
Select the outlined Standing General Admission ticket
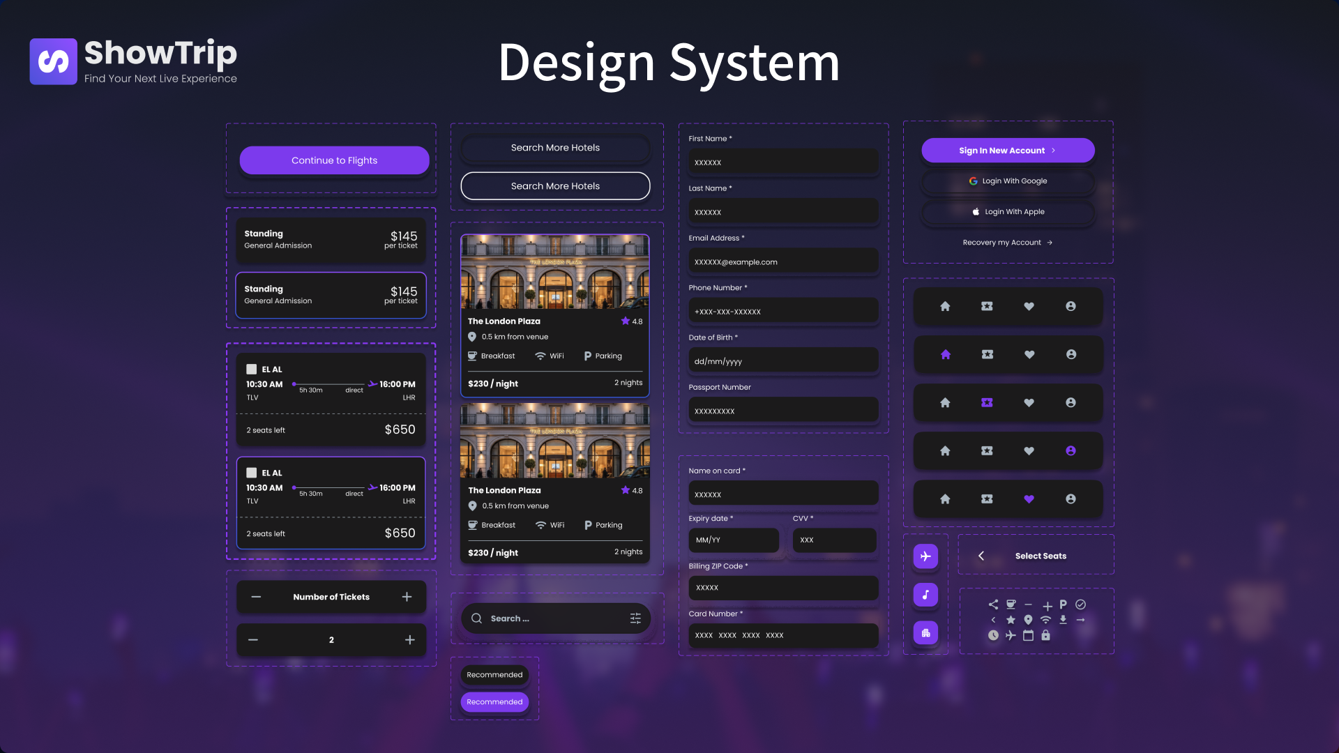(331, 295)
